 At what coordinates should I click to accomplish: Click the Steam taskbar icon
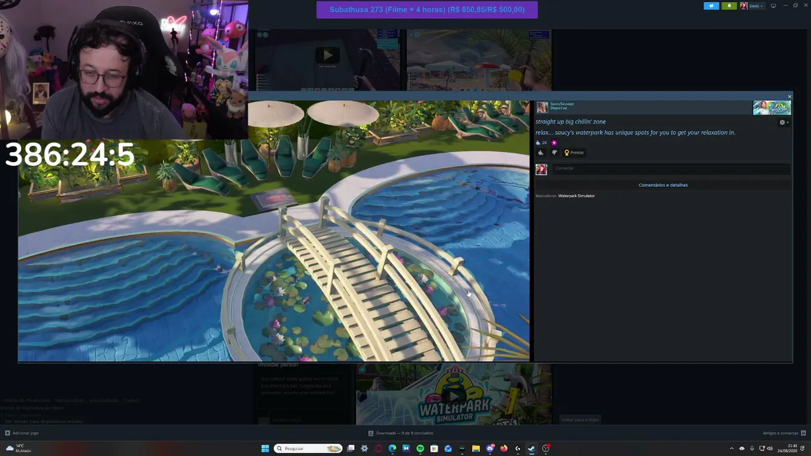(x=532, y=448)
